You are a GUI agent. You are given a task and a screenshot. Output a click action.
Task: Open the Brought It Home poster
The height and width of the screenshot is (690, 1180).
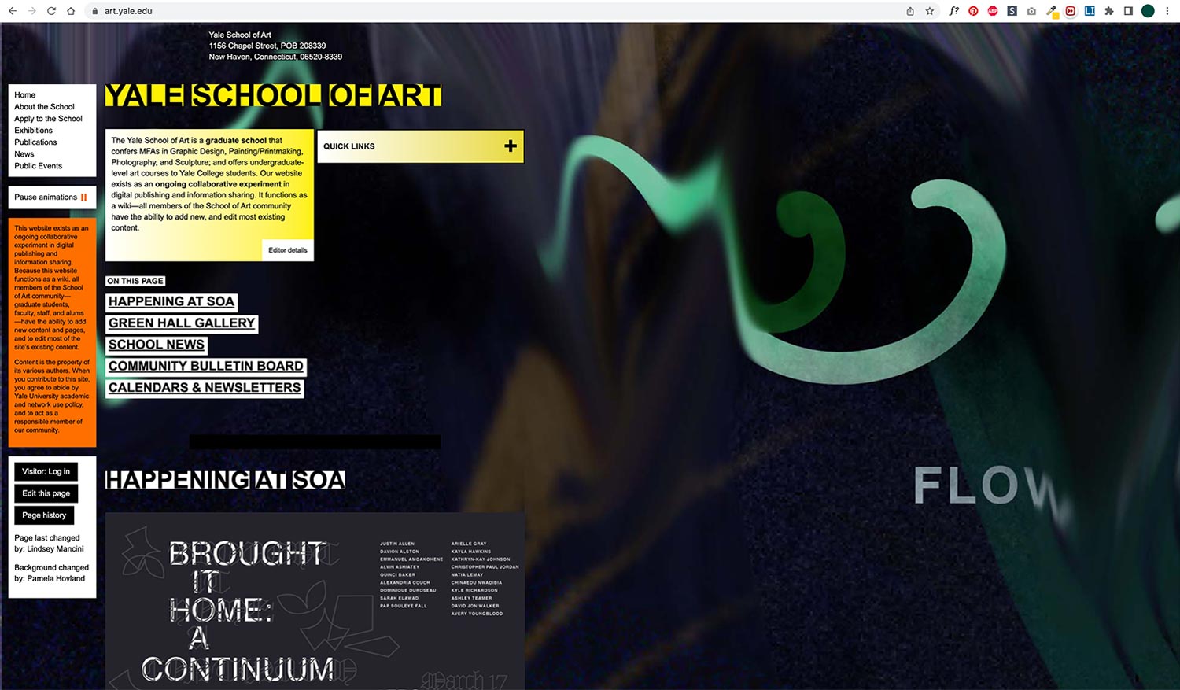point(315,601)
